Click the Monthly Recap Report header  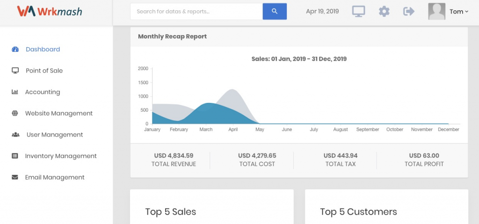pos(172,36)
